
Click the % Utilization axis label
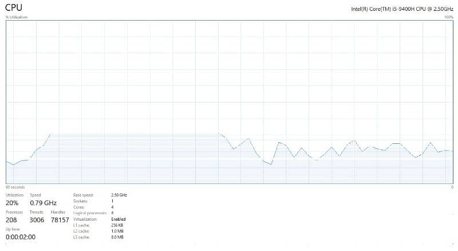click(16, 17)
